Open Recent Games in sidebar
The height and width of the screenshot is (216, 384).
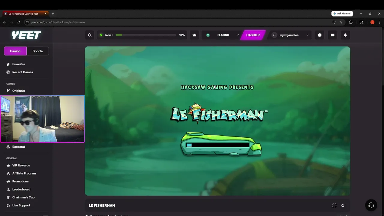click(22, 72)
